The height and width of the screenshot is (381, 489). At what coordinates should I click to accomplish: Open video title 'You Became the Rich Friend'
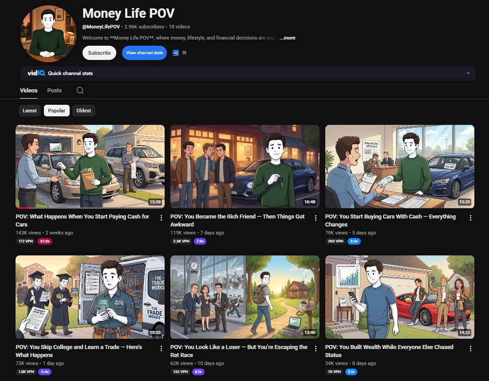[x=237, y=220]
